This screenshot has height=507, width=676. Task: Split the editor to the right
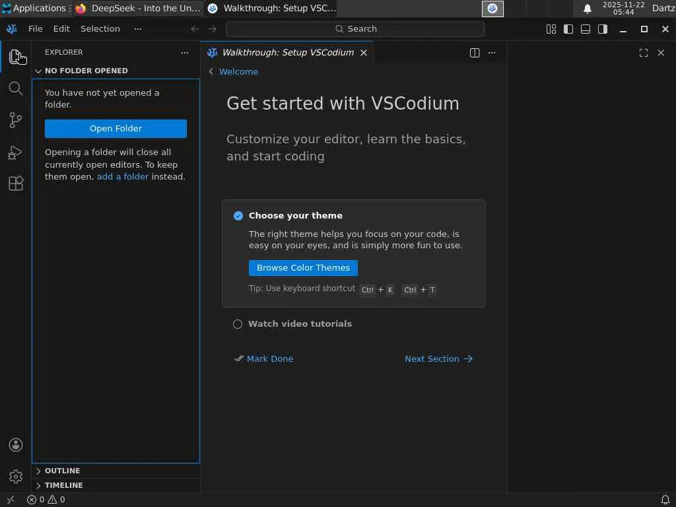pos(475,53)
